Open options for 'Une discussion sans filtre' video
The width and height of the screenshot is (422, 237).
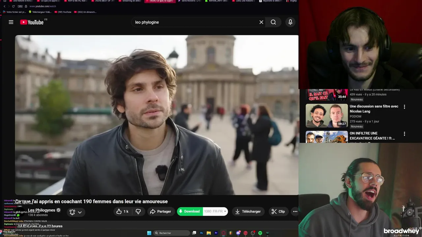[x=404, y=107]
